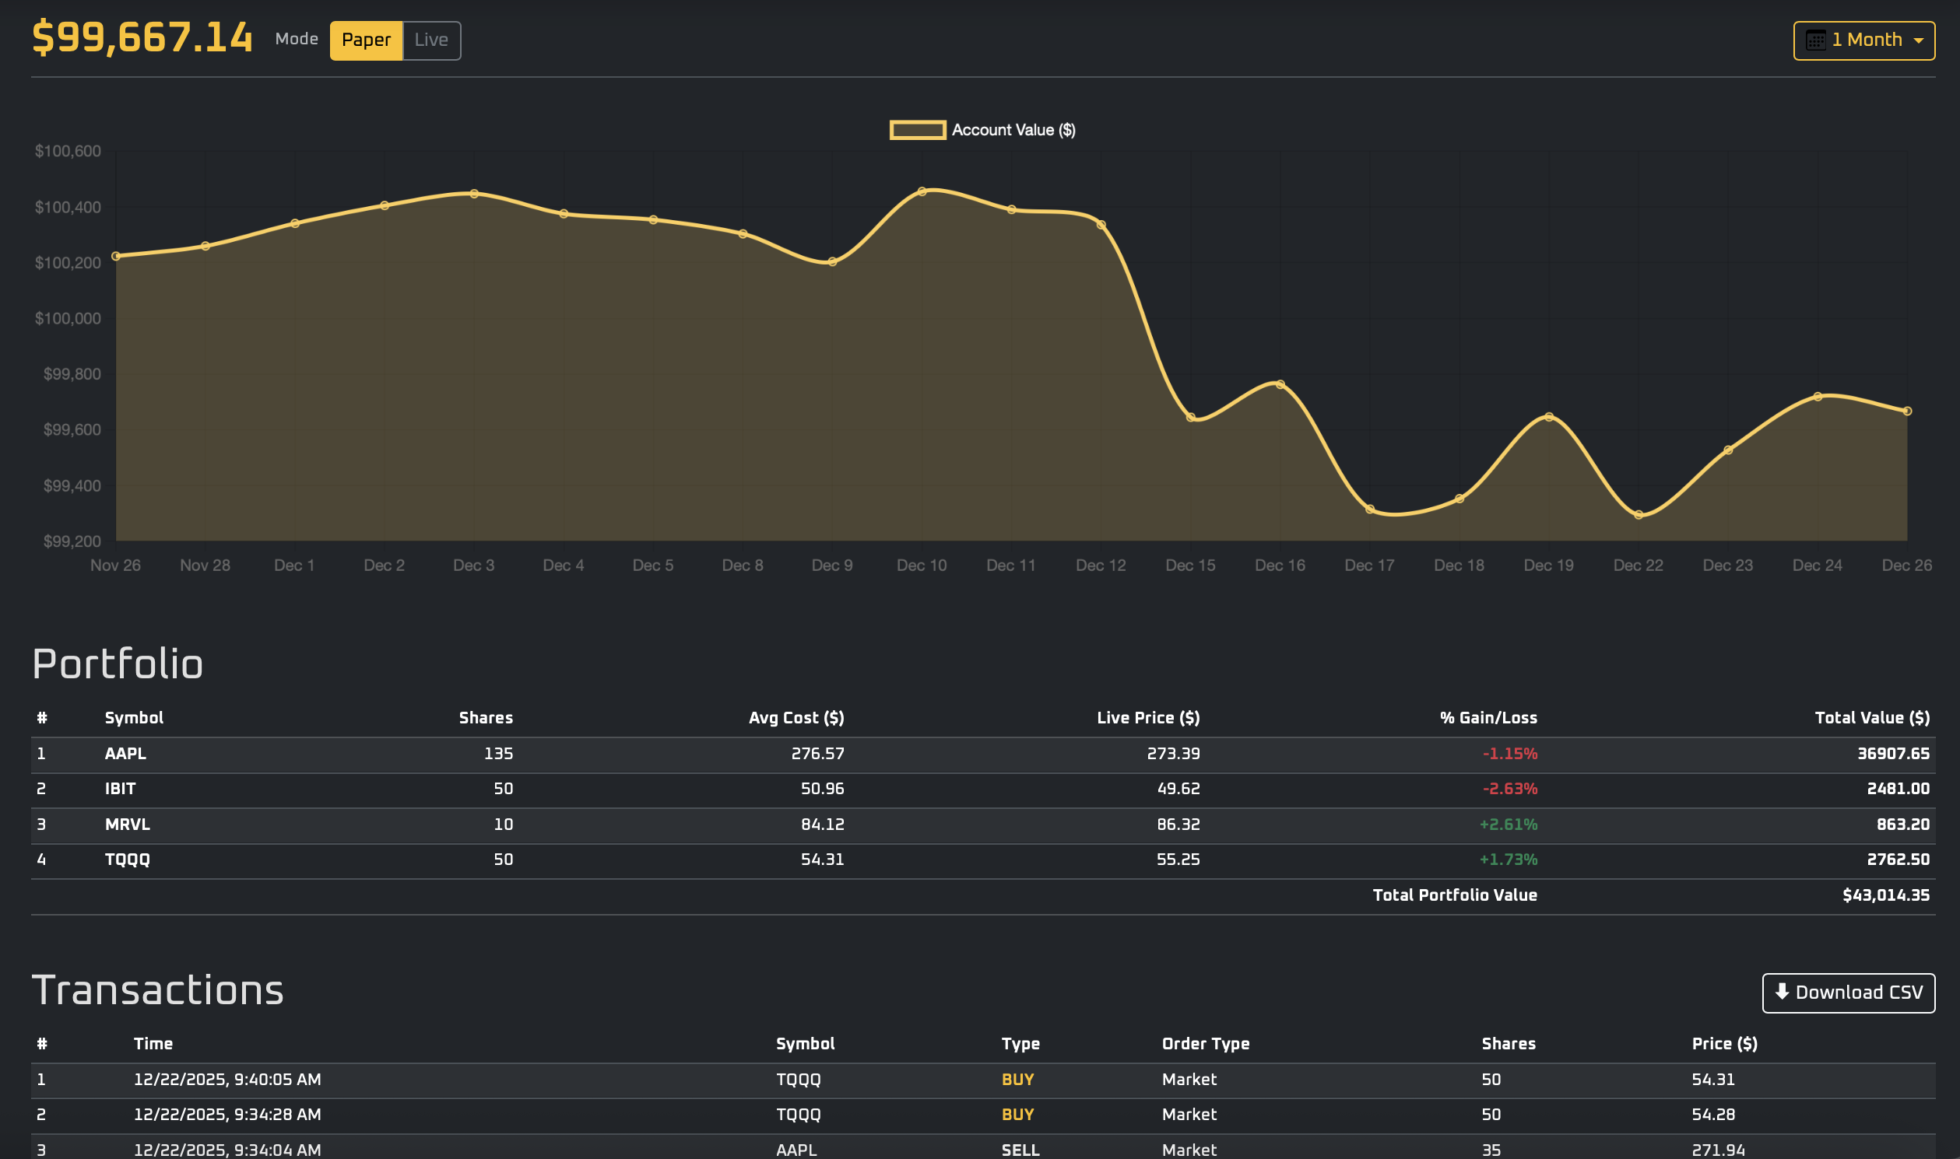Expand the 1 Month time range dropdown
The image size is (1960, 1159).
1863,40
